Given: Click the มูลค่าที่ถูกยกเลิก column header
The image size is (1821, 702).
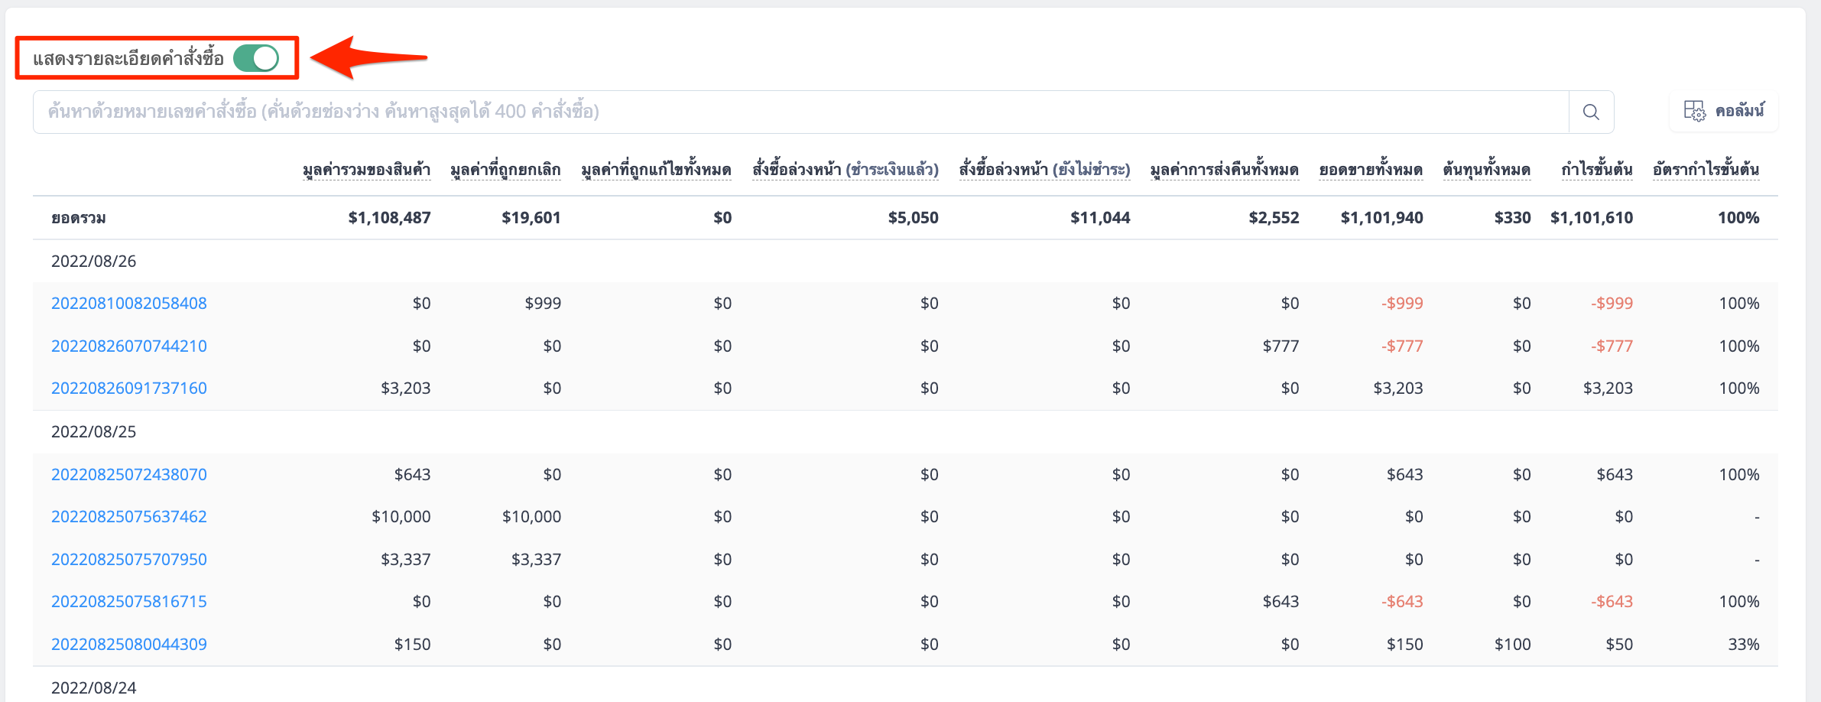Looking at the screenshot, I should coord(505,170).
